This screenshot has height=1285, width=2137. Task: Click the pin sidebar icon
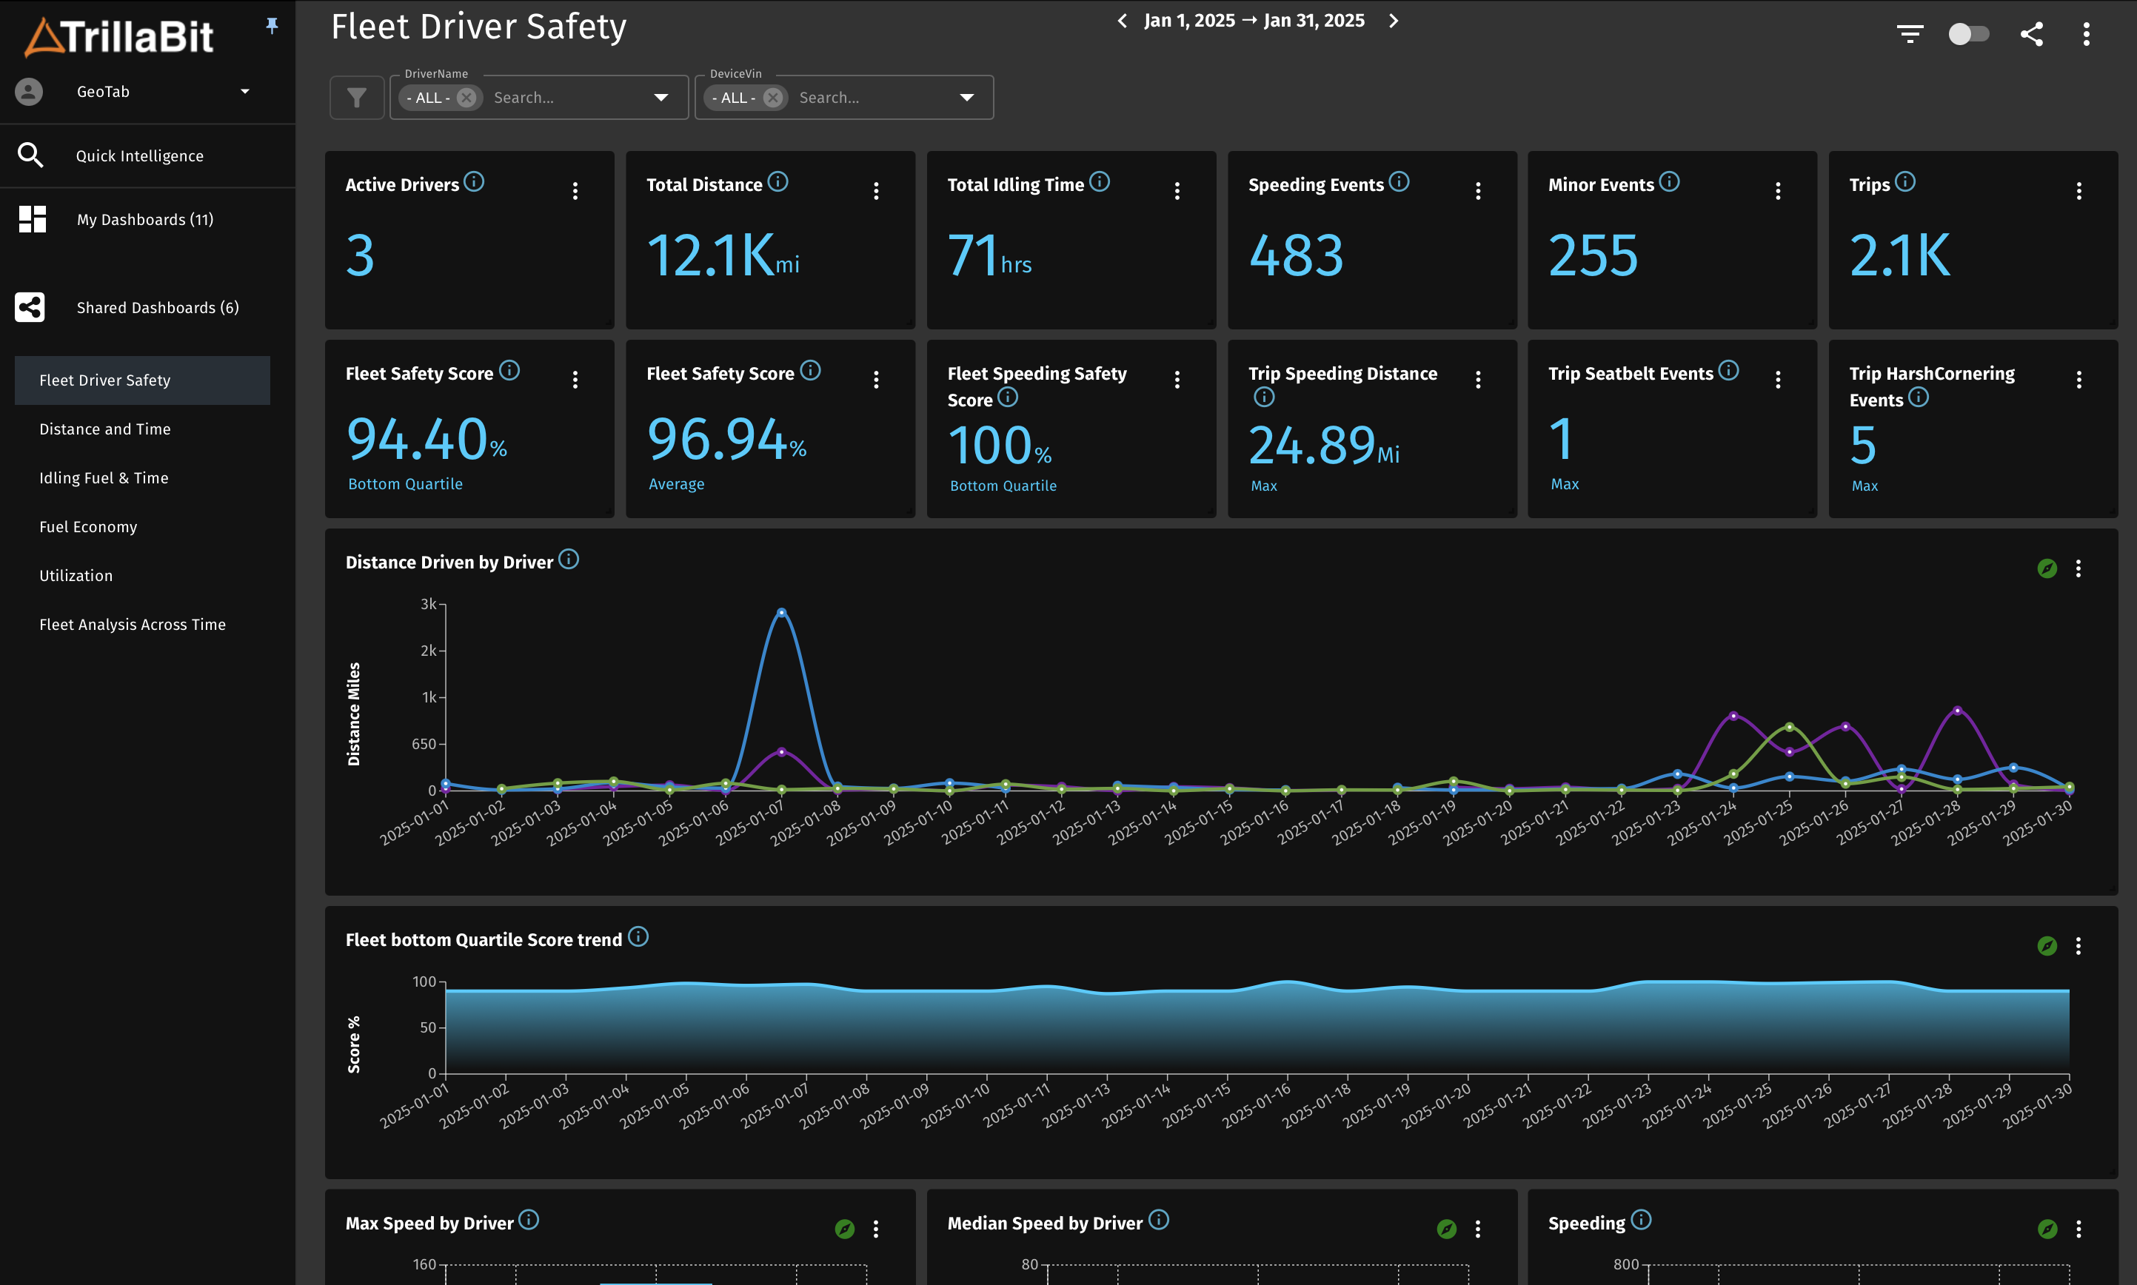[272, 26]
